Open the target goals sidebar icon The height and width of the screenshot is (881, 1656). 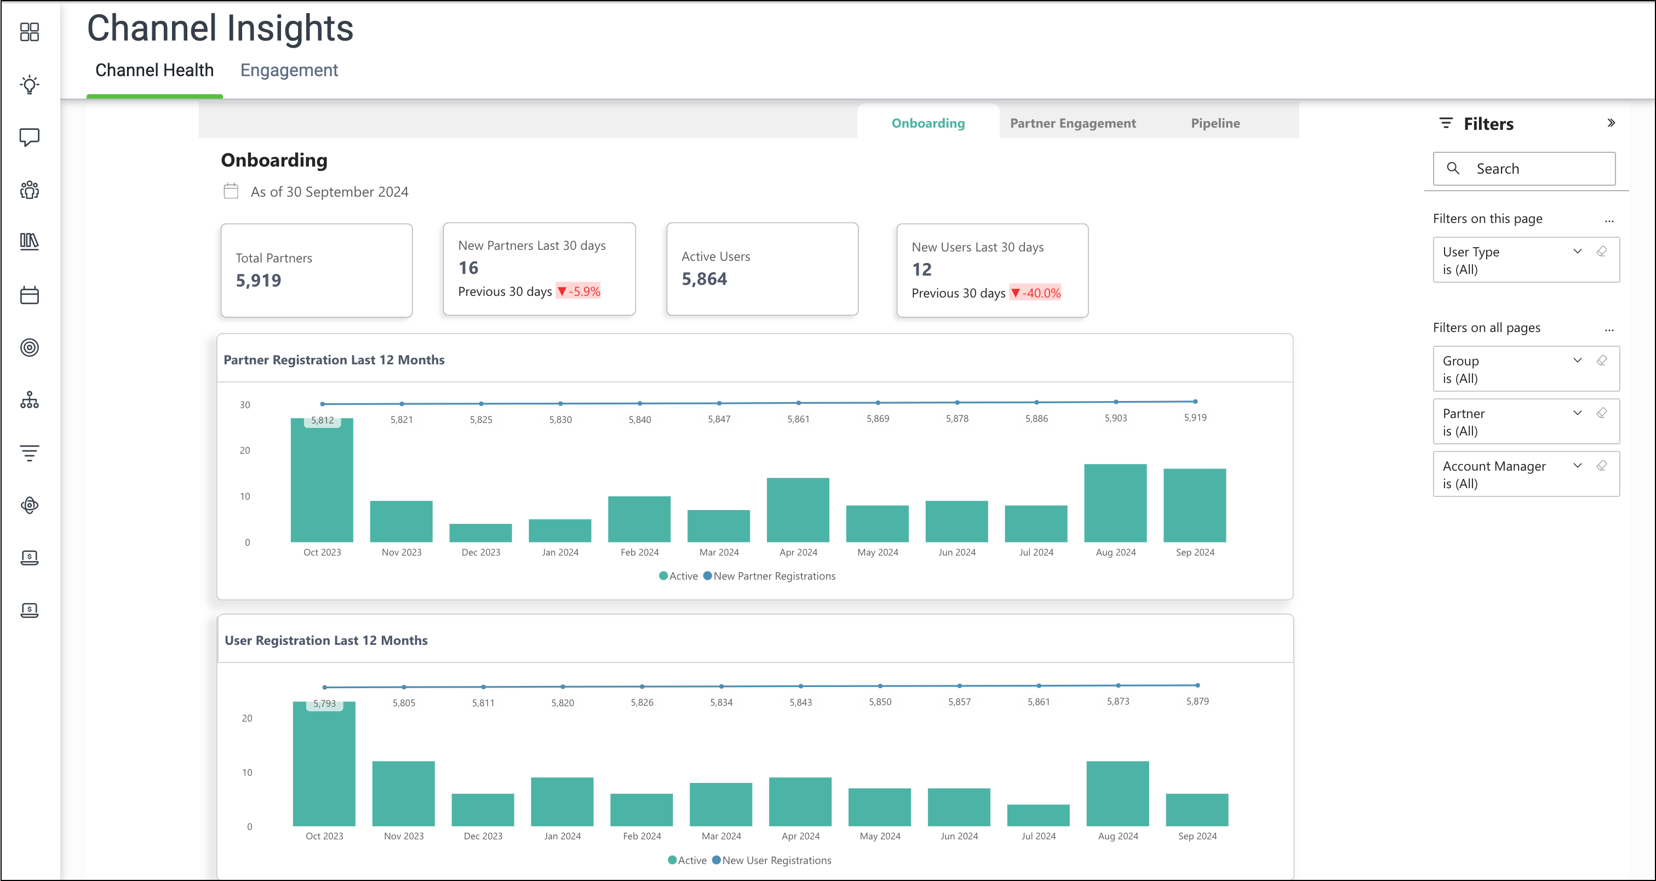pyautogui.click(x=30, y=347)
